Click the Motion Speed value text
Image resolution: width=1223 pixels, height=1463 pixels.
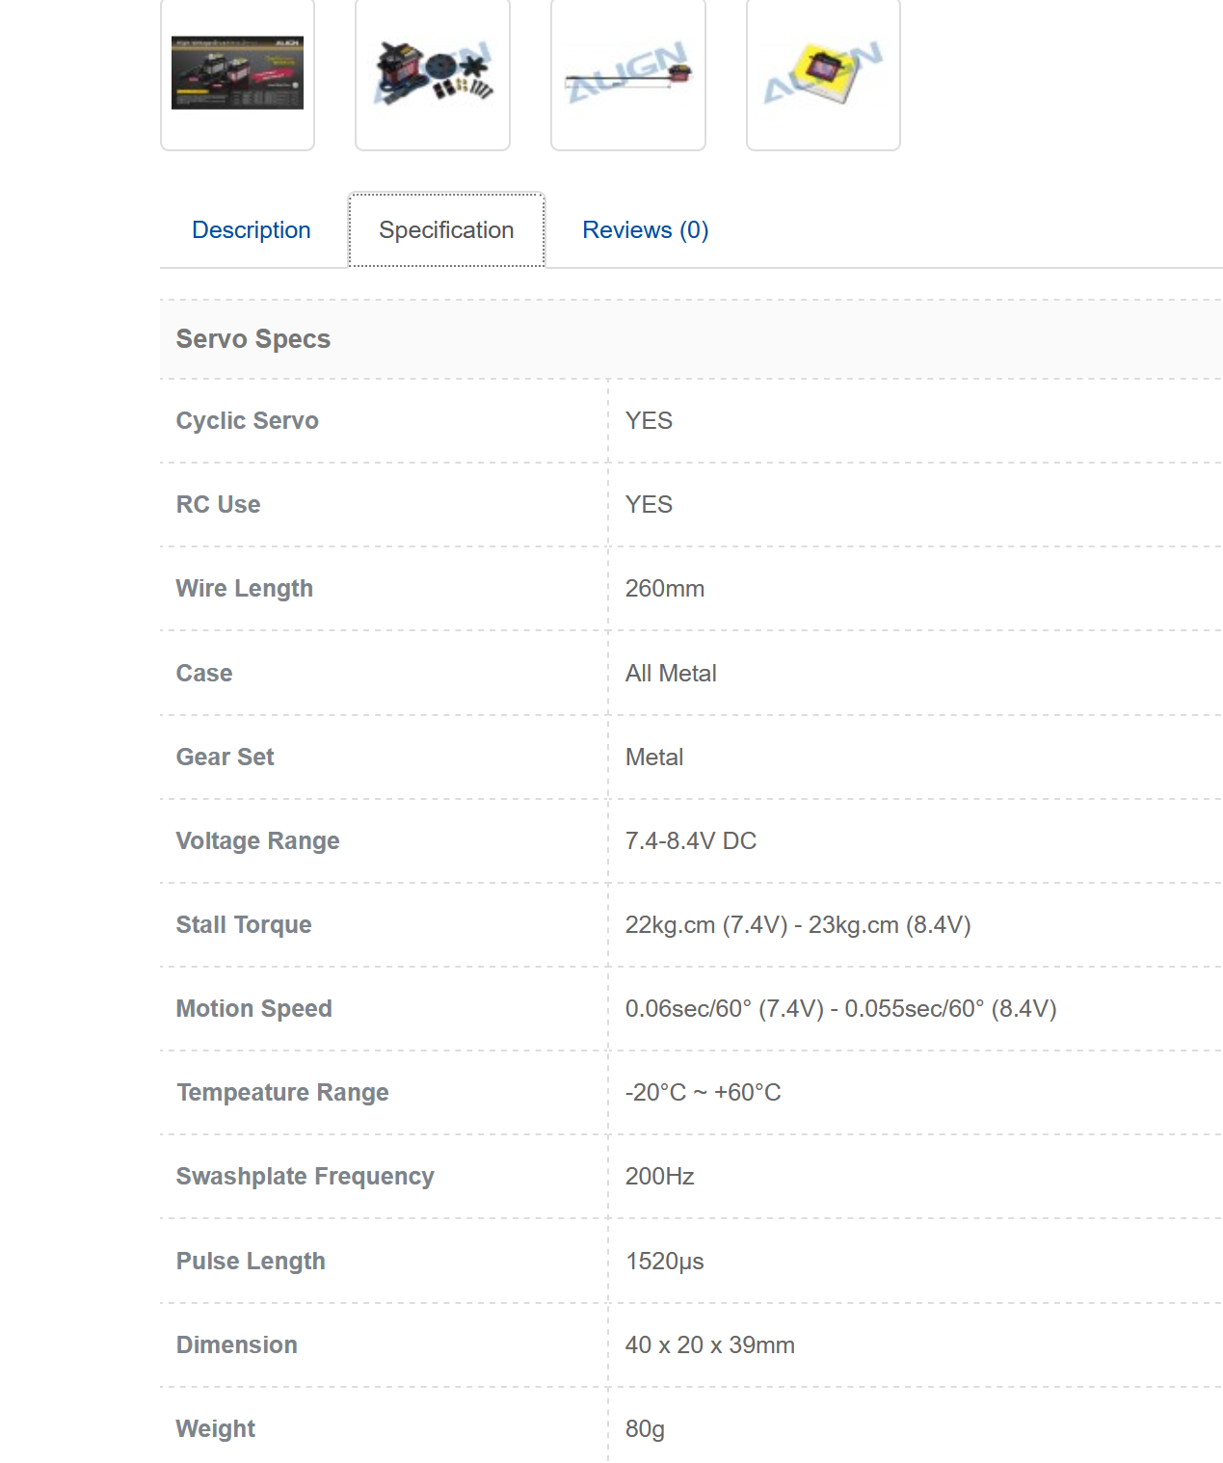[841, 1009]
